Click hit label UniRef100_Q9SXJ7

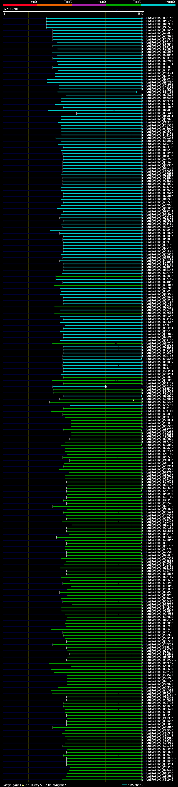(x=159, y=80)
